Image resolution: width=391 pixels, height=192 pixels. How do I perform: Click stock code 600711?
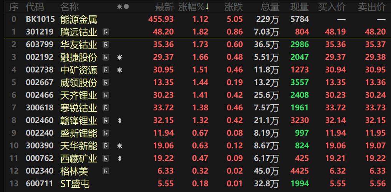click(40, 184)
